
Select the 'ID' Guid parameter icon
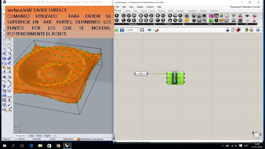point(180,20)
